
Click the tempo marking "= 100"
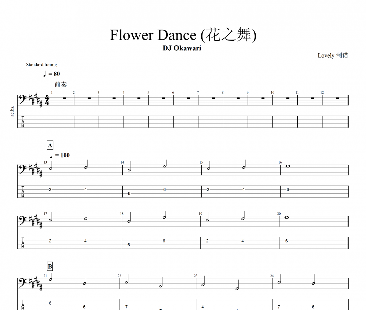click(59, 155)
